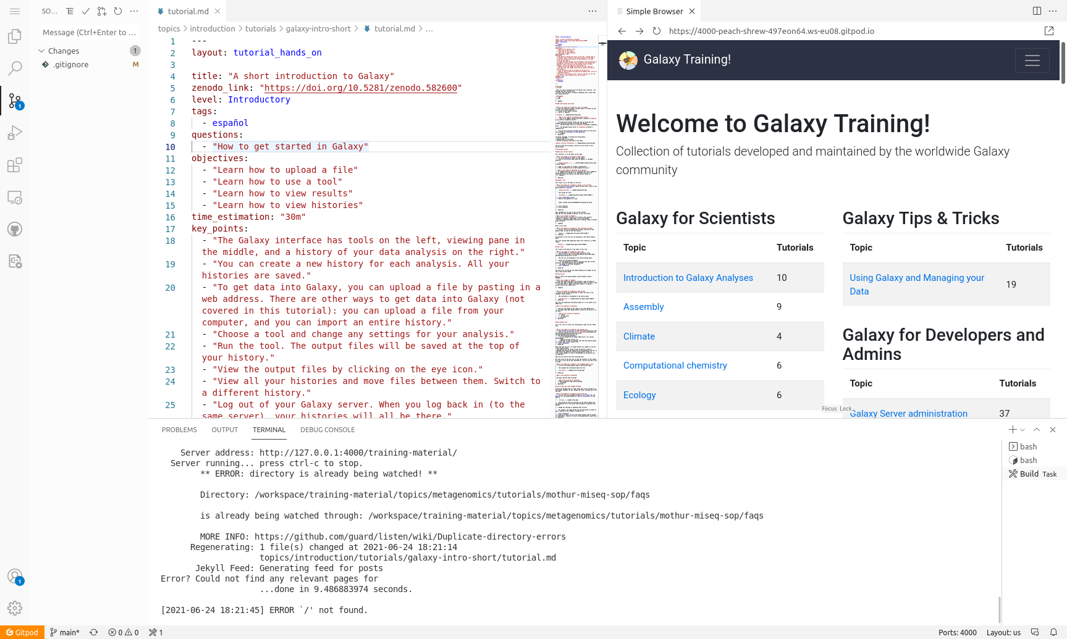Viewport: 1067px width, 639px height.
Task: Open the Explorer view
Action: [15, 36]
